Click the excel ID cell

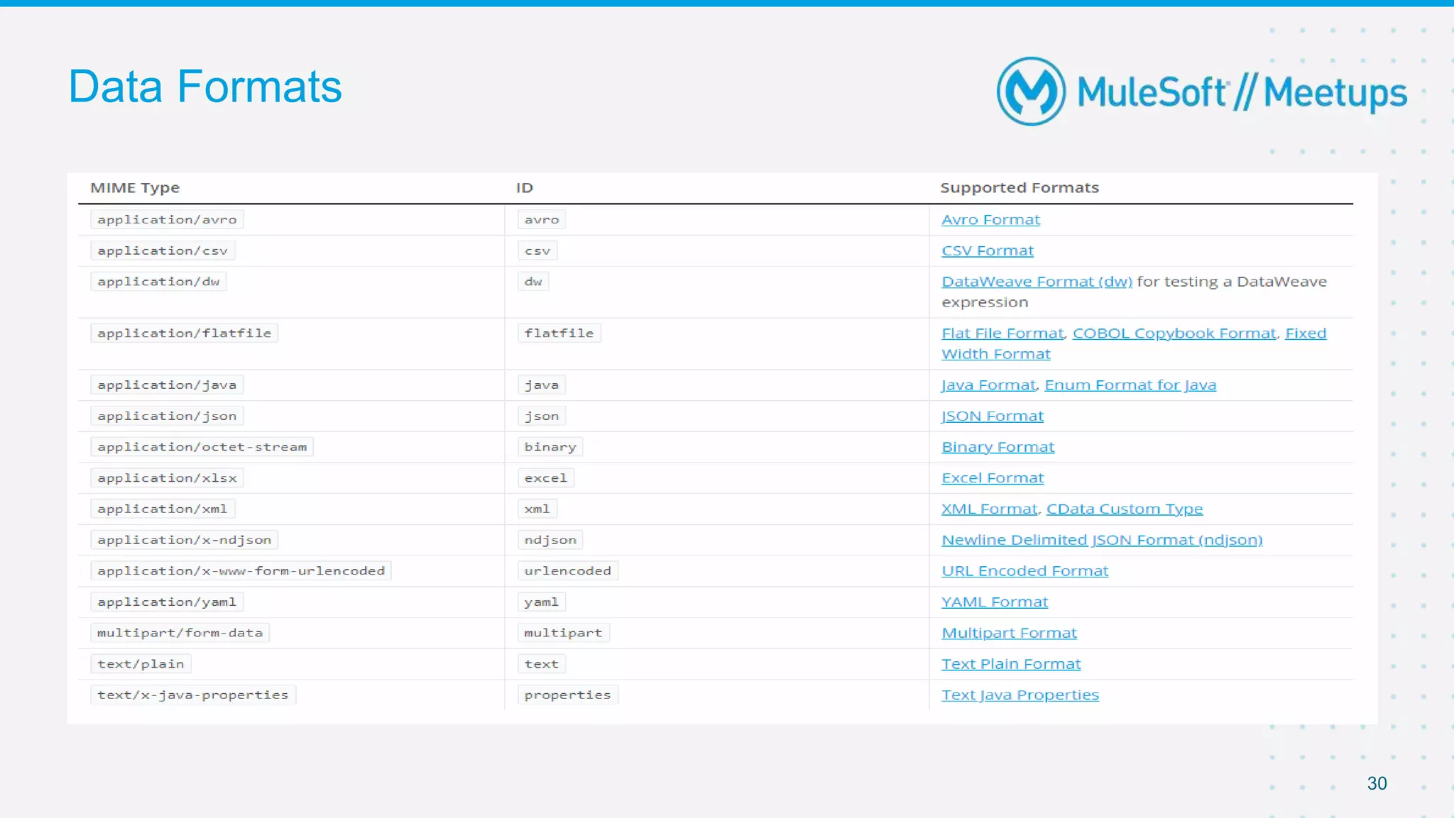(x=546, y=478)
